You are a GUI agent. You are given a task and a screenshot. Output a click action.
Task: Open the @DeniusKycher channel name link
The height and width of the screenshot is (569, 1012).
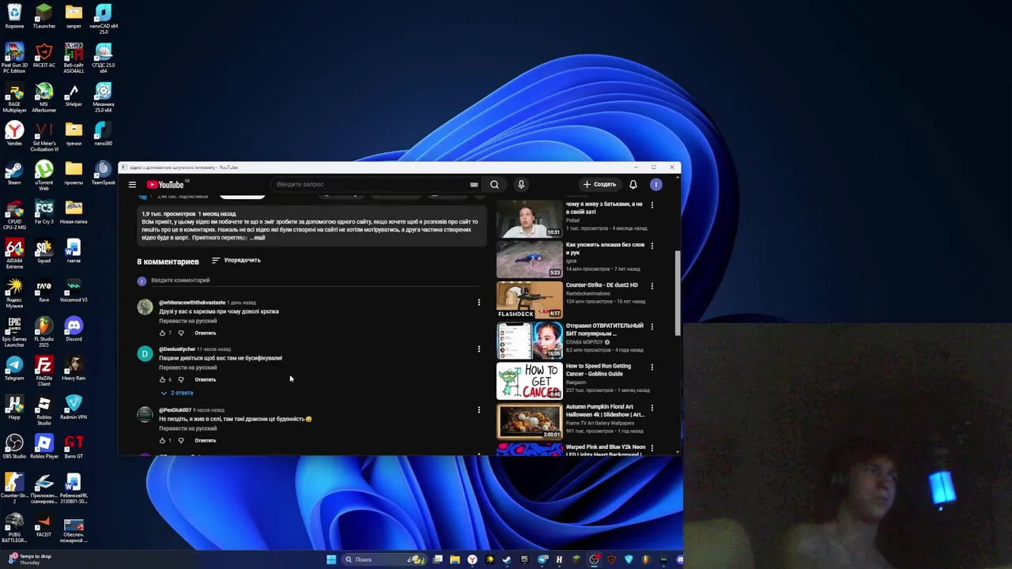177,349
